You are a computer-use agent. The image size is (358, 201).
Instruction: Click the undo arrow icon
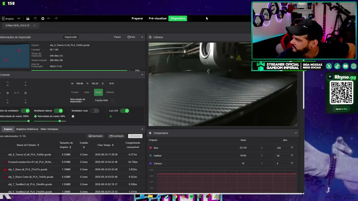pos(49,18)
